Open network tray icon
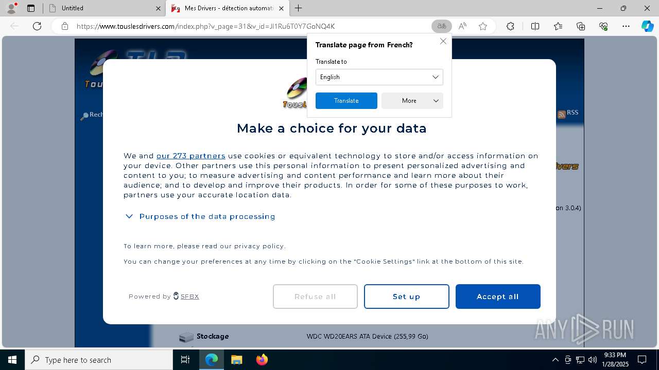 580,360
